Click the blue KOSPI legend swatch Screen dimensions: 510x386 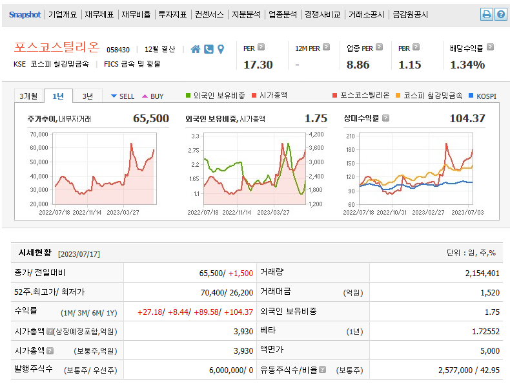pyautogui.click(x=471, y=96)
